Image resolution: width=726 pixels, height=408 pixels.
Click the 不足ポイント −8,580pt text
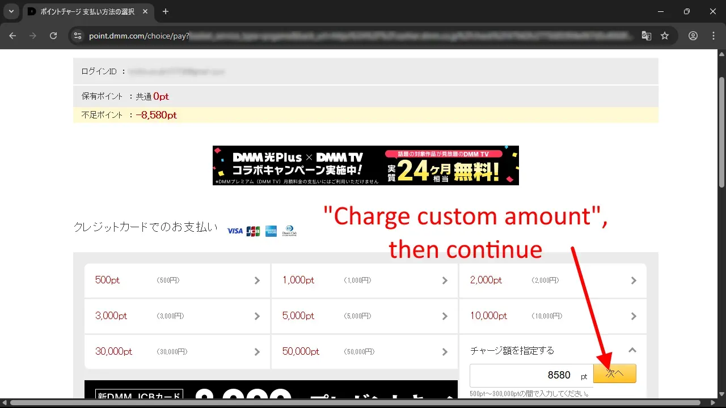click(x=129, y=115)
